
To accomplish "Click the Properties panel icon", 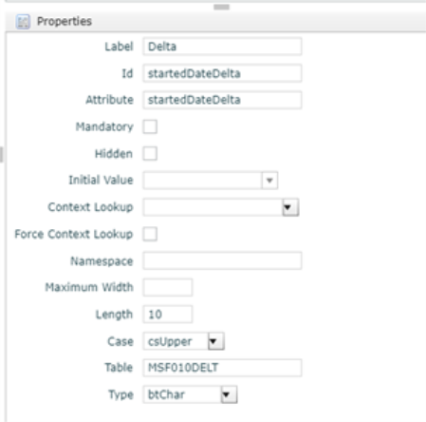I will 23,22.
